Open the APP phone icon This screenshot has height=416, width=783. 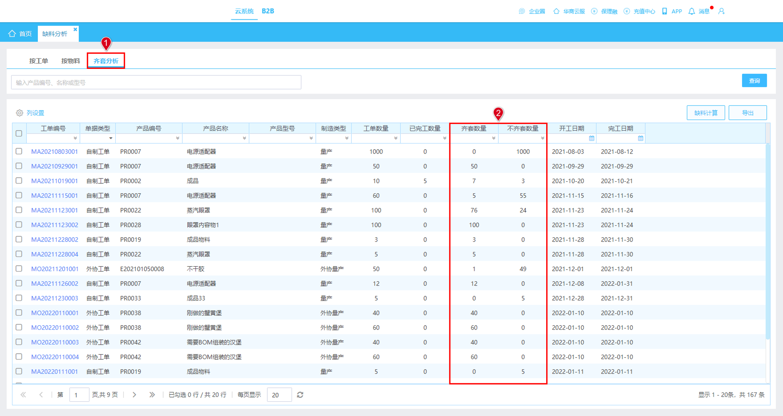[665, 11]
